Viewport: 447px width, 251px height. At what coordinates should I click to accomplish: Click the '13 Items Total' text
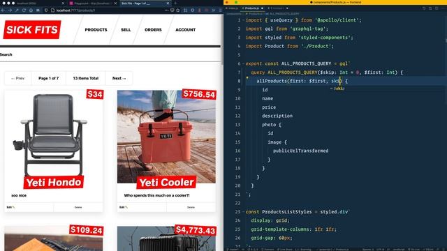coord(85,78)
